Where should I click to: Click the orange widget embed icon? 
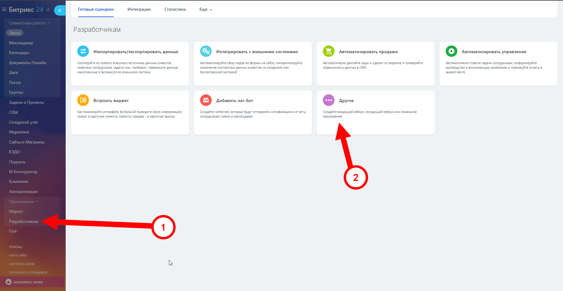click(x=83, y=100)
